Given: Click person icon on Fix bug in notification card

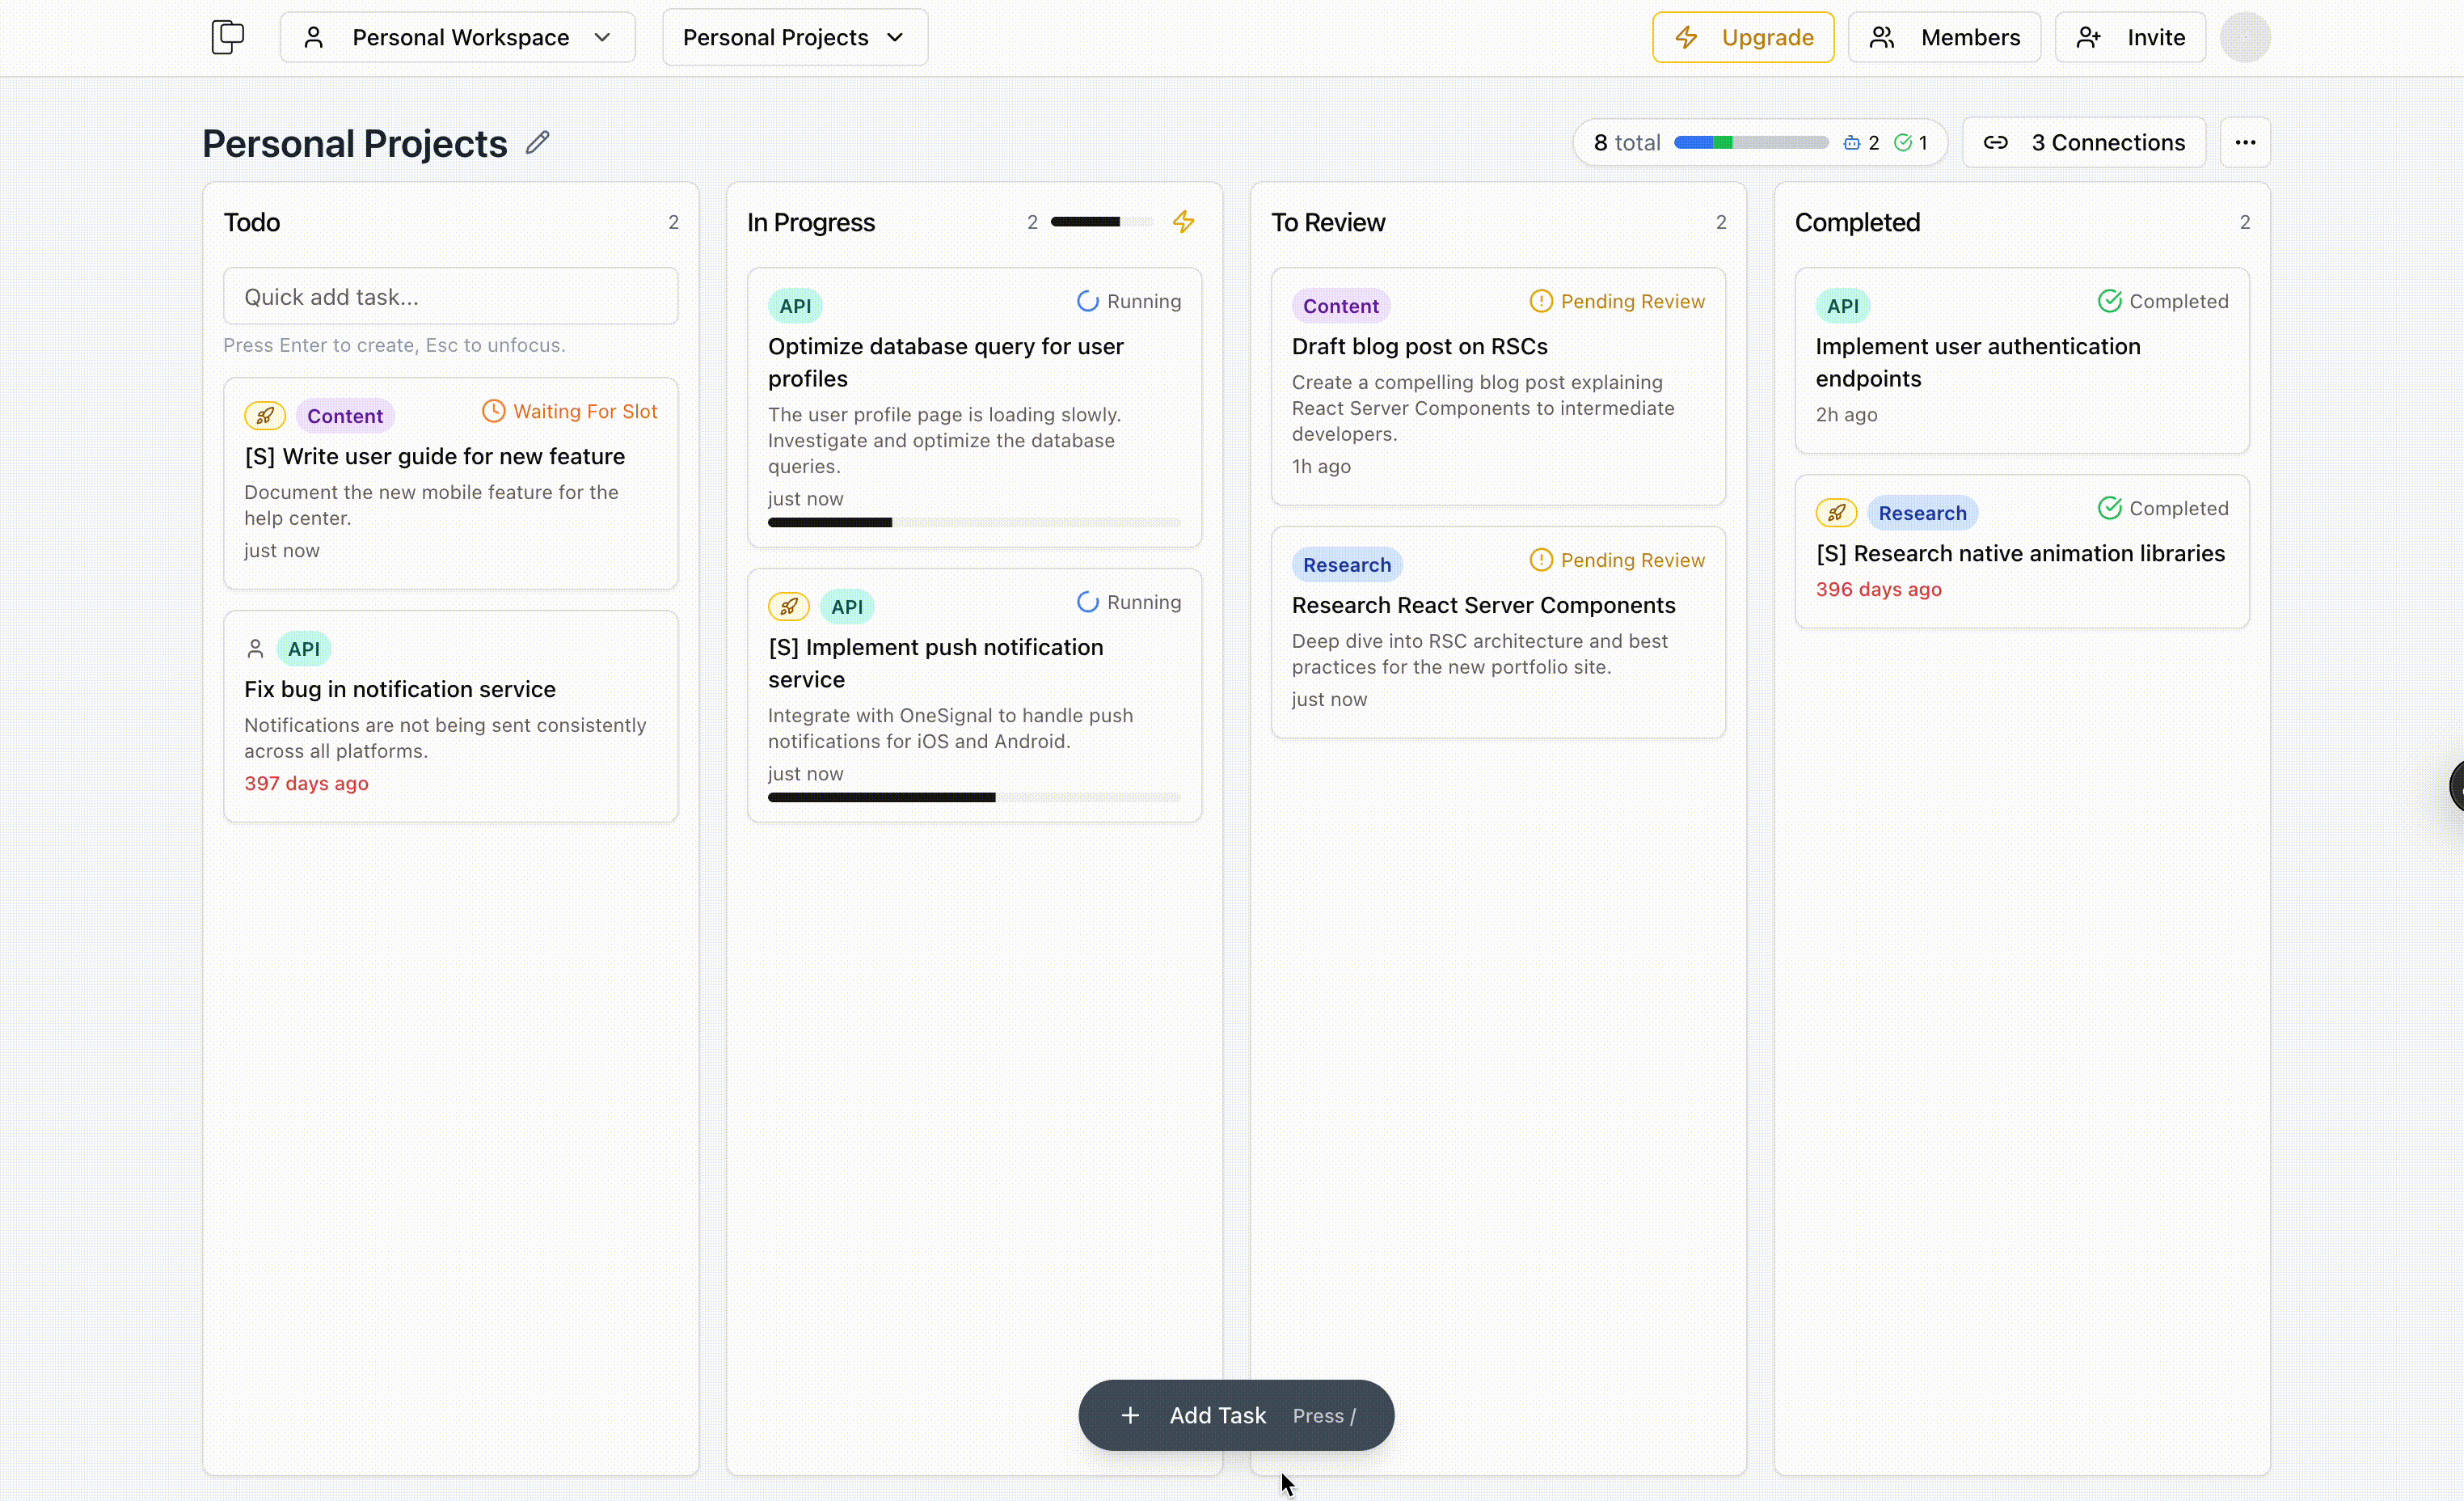Looking at the screenshot, I should tap(255, 649).
